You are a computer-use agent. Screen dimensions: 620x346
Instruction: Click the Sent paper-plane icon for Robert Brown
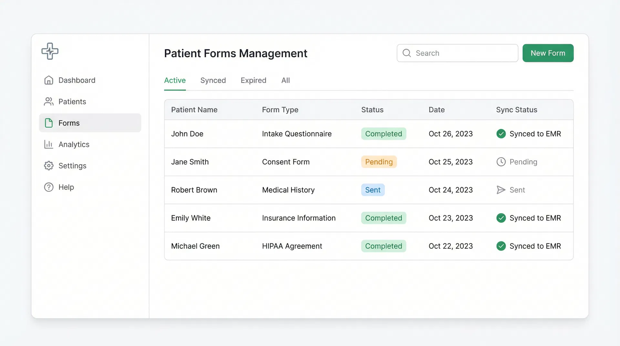501,190
